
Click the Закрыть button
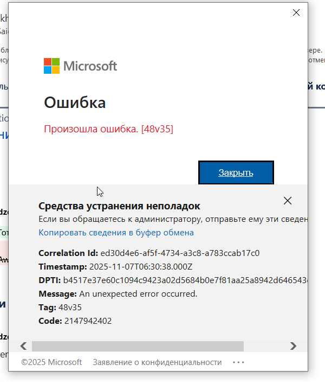pyautogui.click(x=236, y=172)
